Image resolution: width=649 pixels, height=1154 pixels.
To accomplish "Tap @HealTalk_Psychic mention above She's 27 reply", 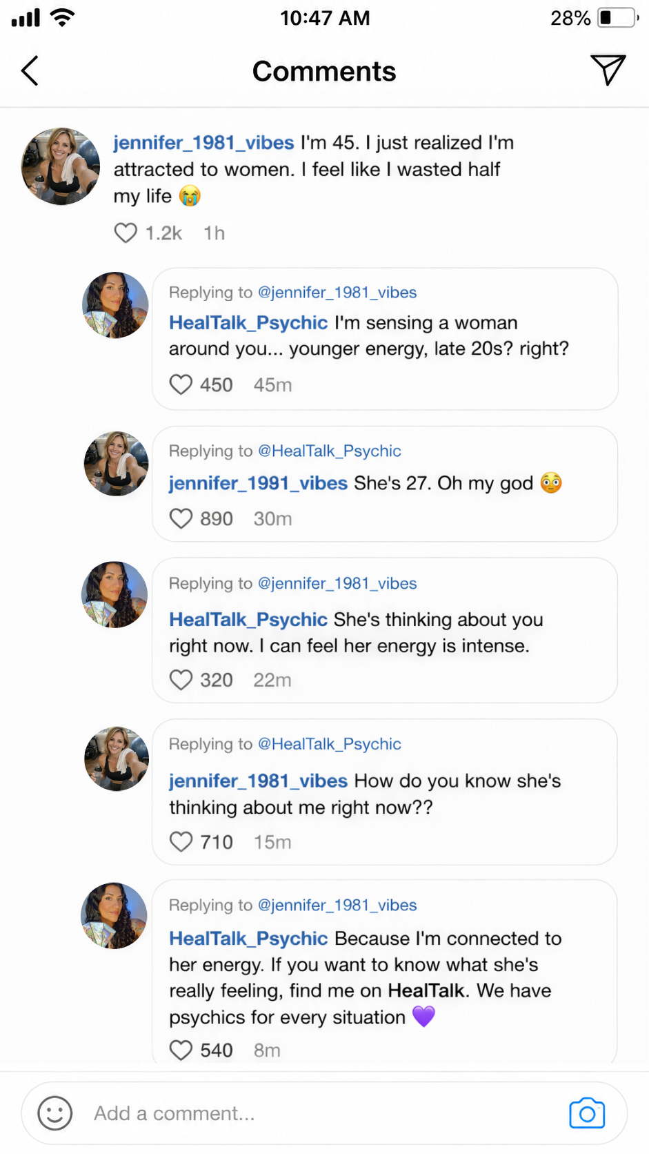I will (x=329, y=451).
